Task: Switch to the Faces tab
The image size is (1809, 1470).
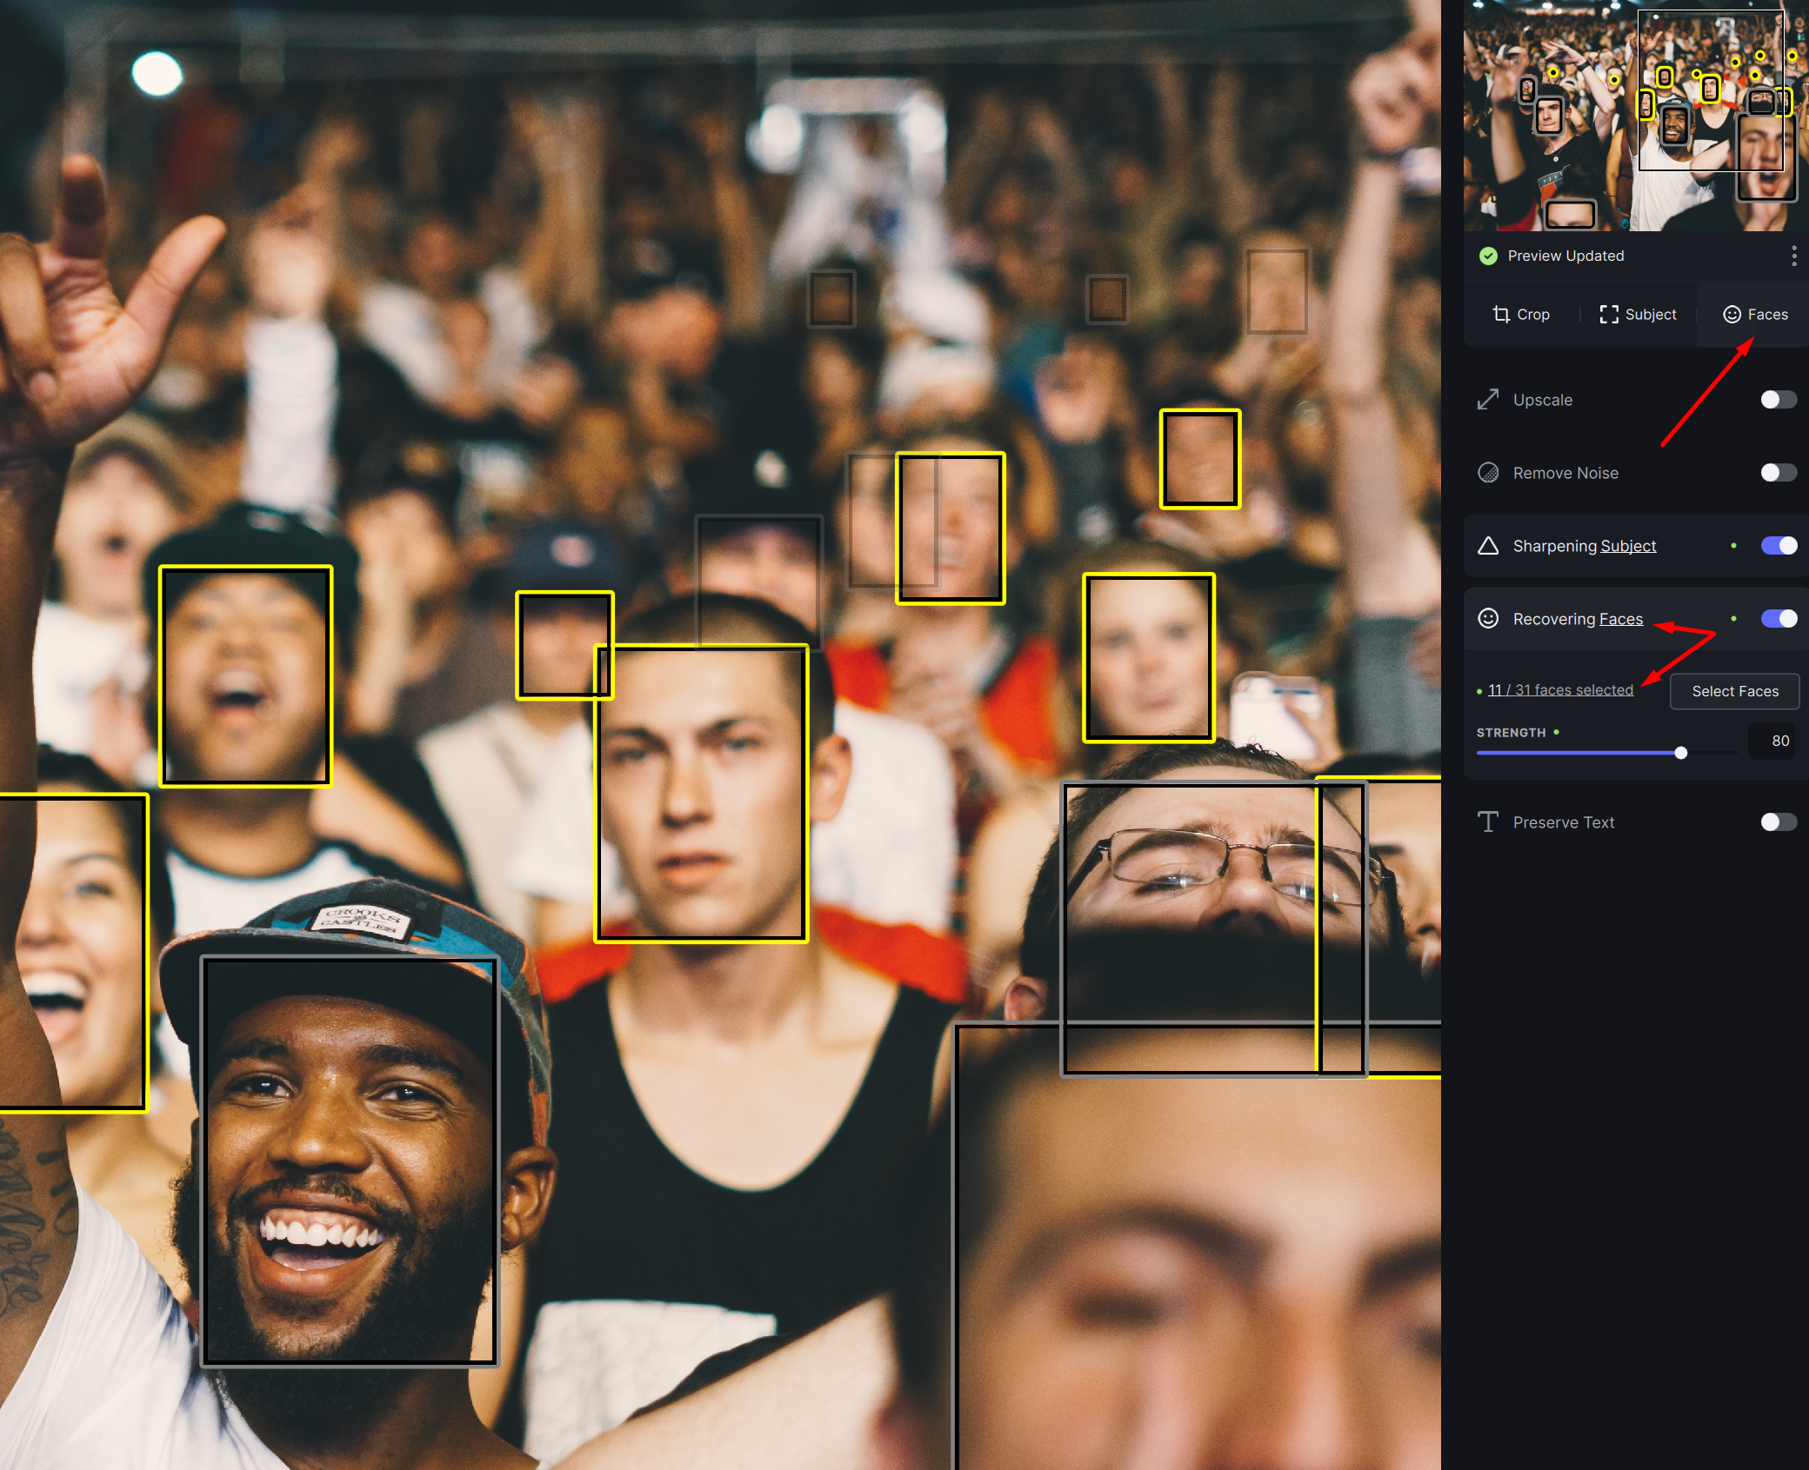Action: pyautogui.click(x=1755, y=315)
